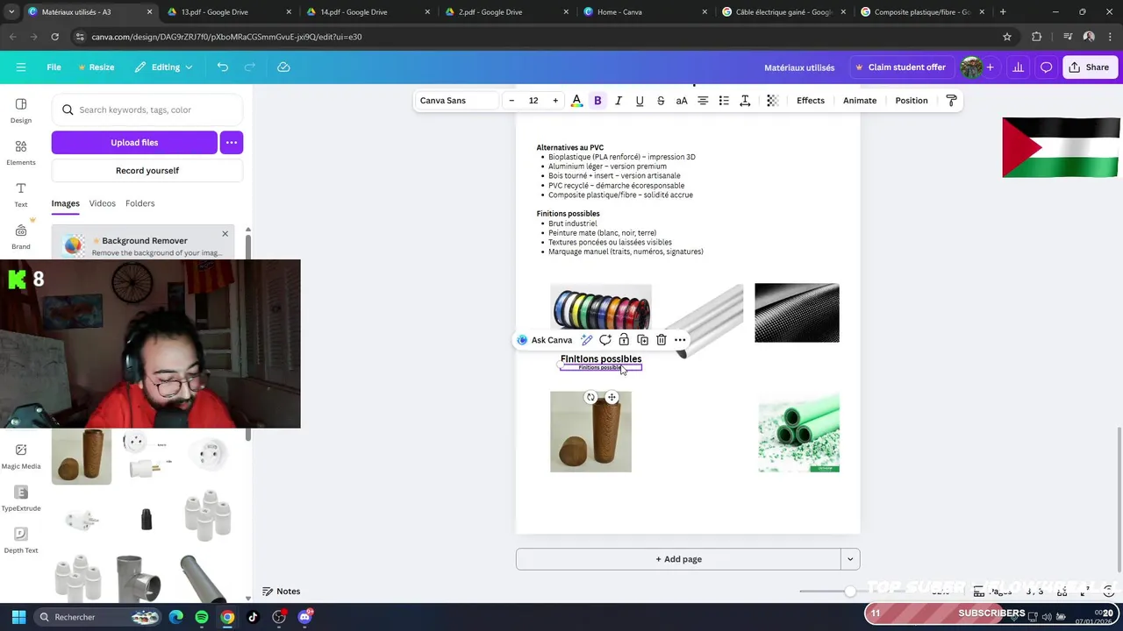Click the search keywords input field
The width and height of the screenshot is (1123, 631).
[147, 110]
